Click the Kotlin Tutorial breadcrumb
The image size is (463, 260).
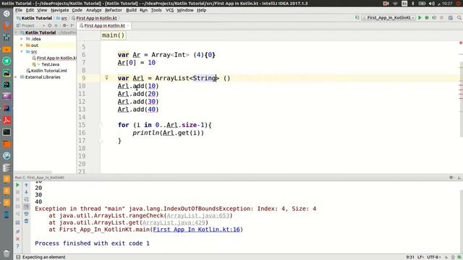pyautogui.click(x=34, y=18)
